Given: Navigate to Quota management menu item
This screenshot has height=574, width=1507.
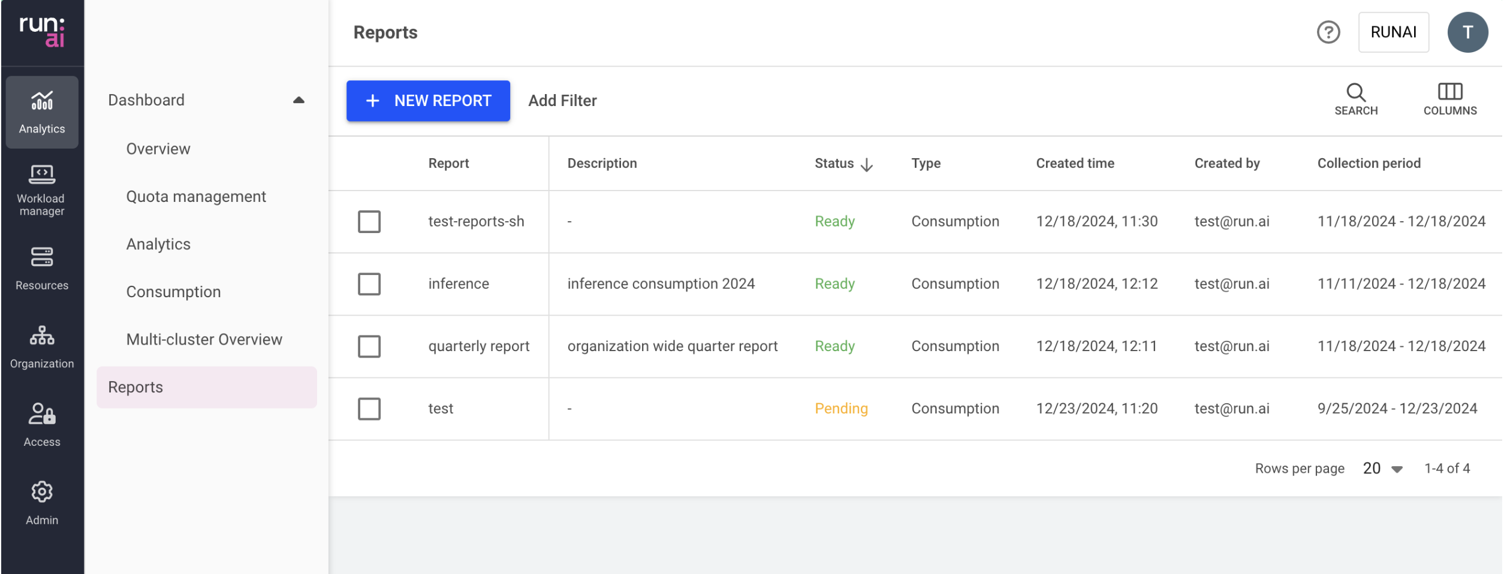Looking at the screenshot, I should click(196, 197).
